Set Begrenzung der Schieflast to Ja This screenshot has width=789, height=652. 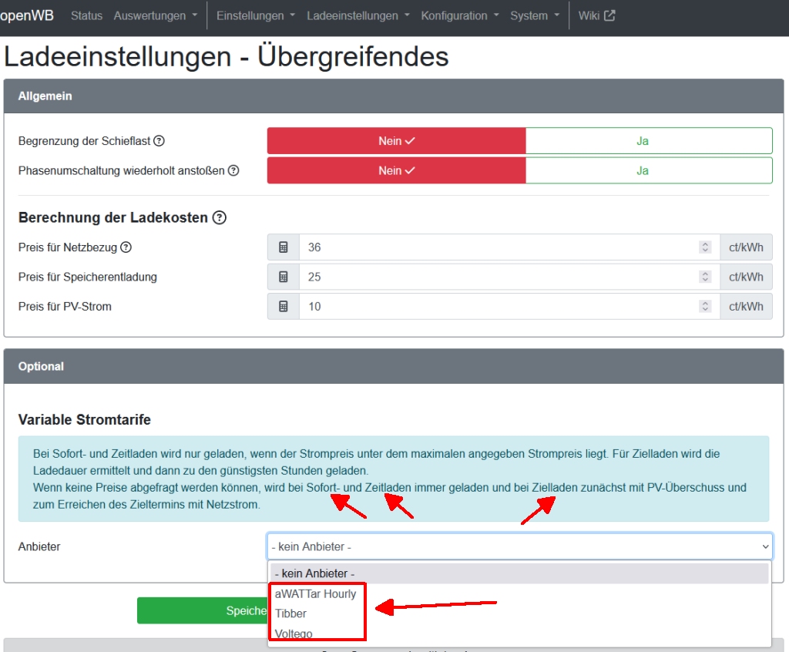click(x=649, y=141)
